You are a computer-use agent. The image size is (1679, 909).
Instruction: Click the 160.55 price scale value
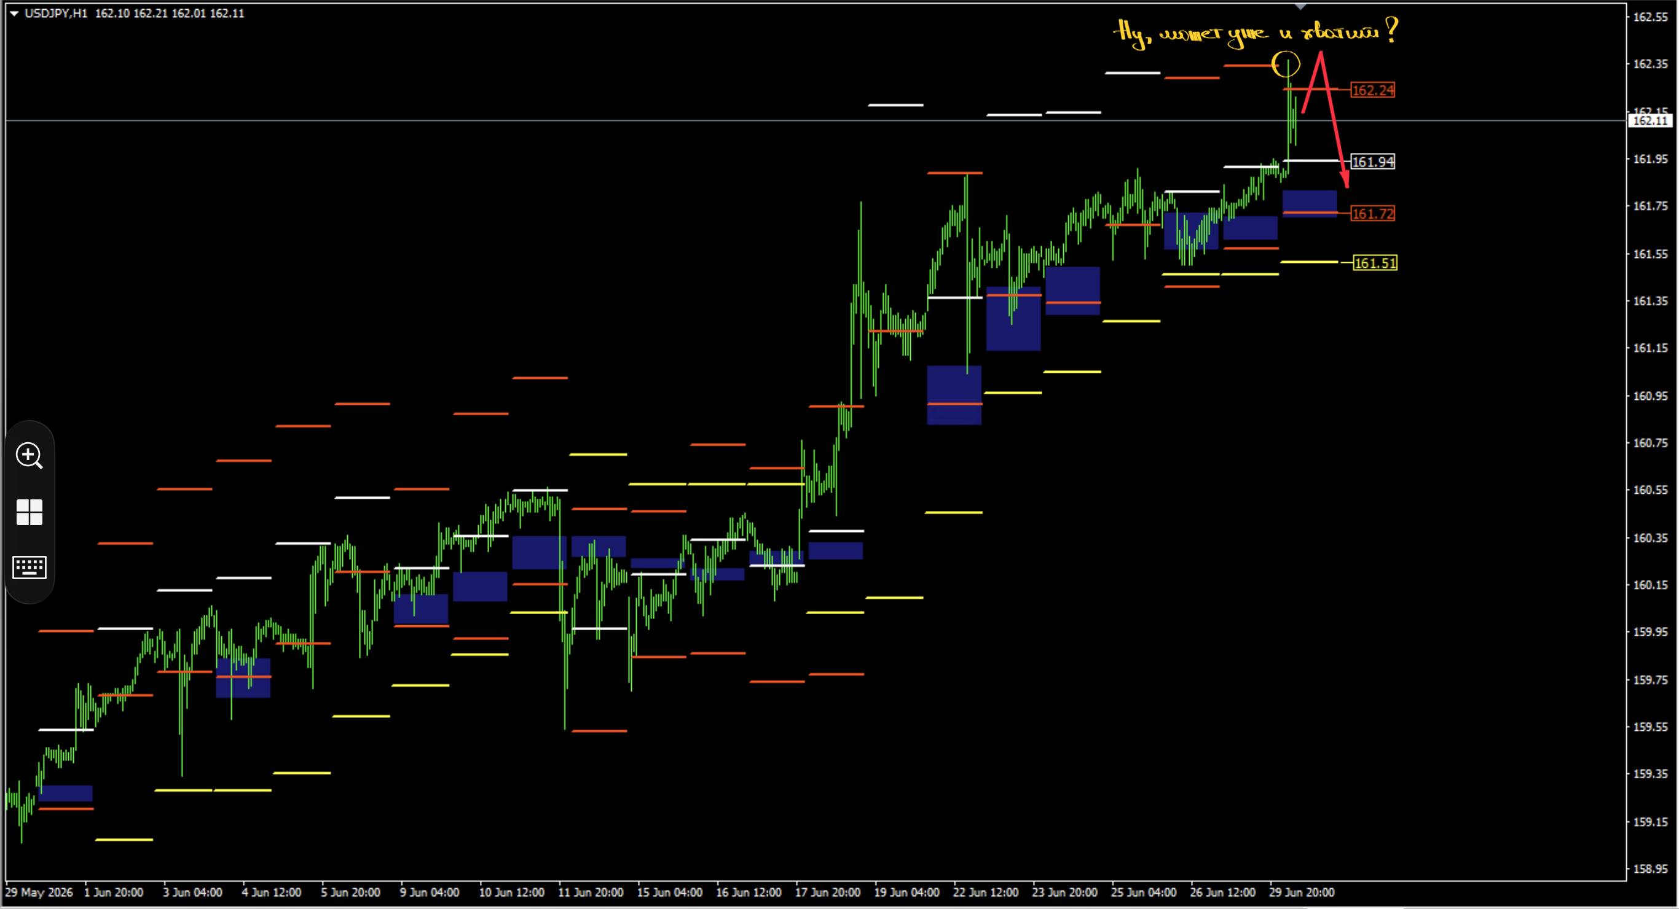(1650, 490)
